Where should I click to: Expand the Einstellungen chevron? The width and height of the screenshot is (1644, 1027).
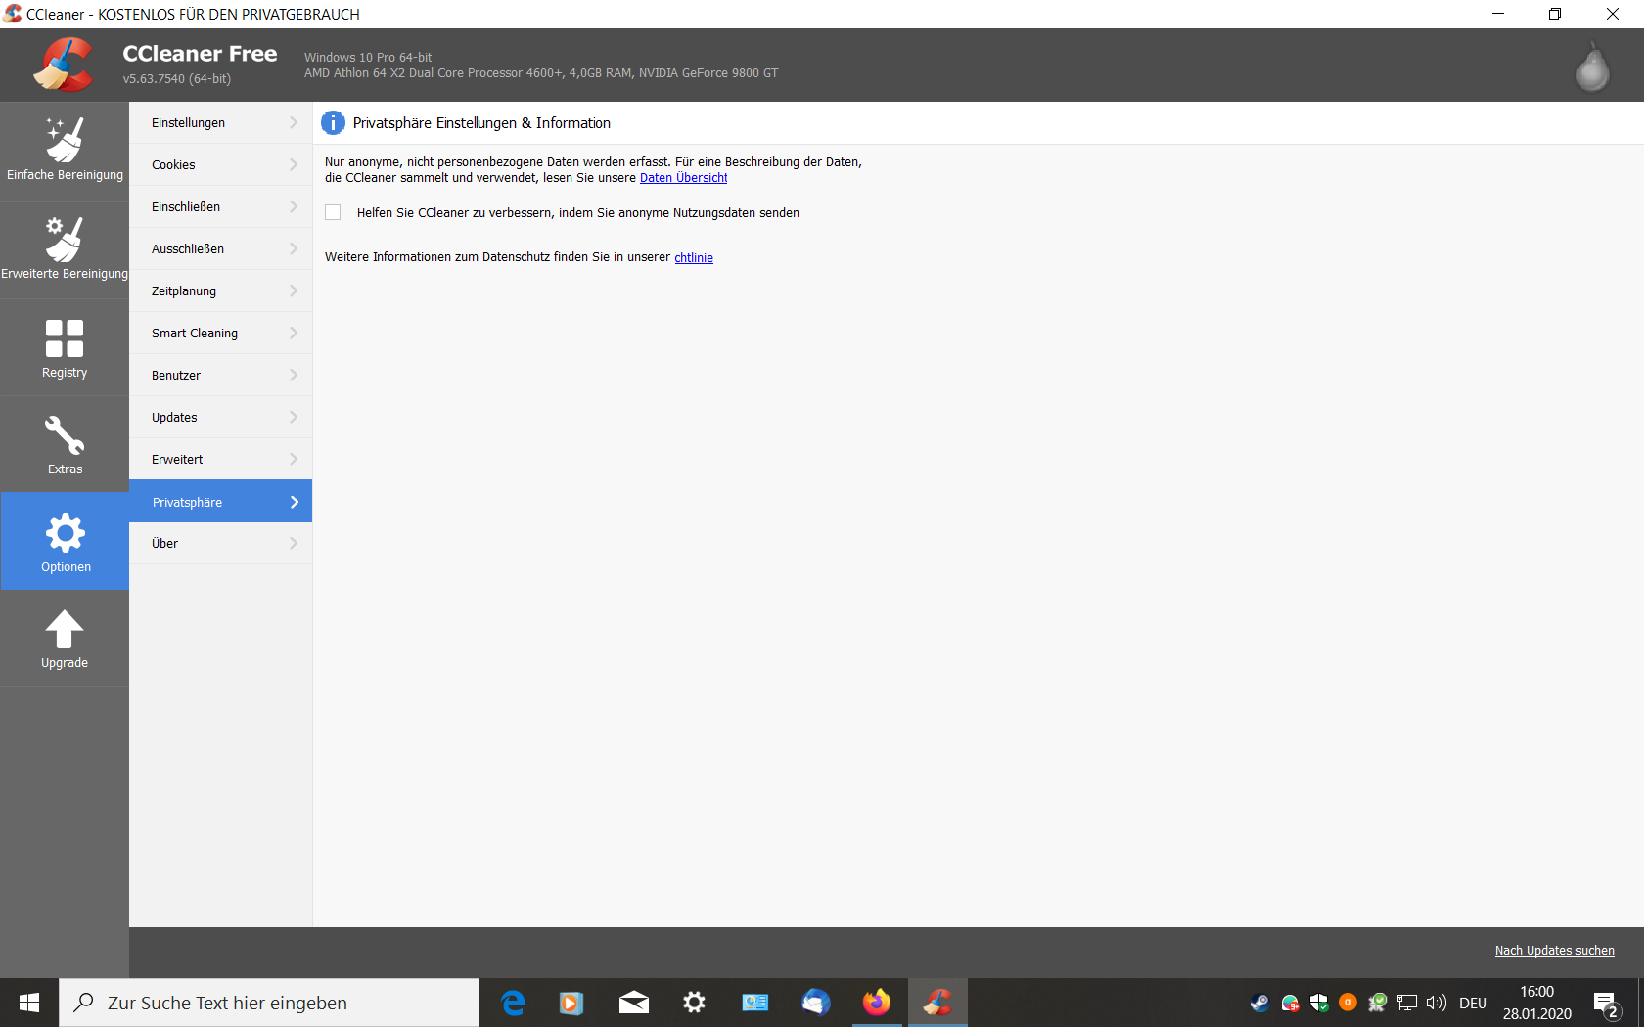click(x=294, y=122)
